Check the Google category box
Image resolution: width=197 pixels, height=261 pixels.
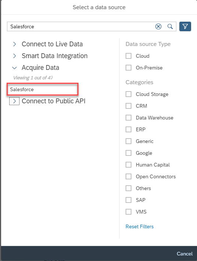pyautogui.click(x=129, y=153)
